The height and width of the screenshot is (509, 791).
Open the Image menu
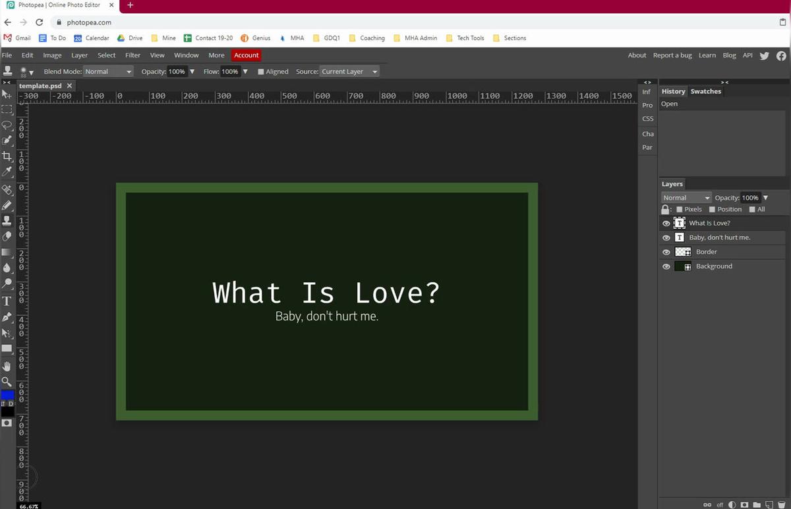point(52,55)
